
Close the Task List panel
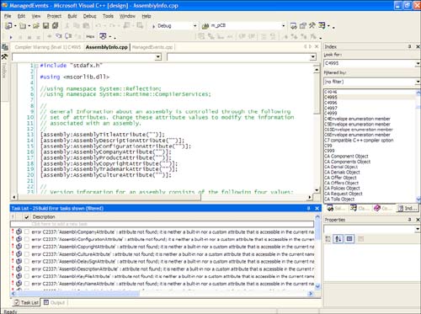click(x=317, y=208)
